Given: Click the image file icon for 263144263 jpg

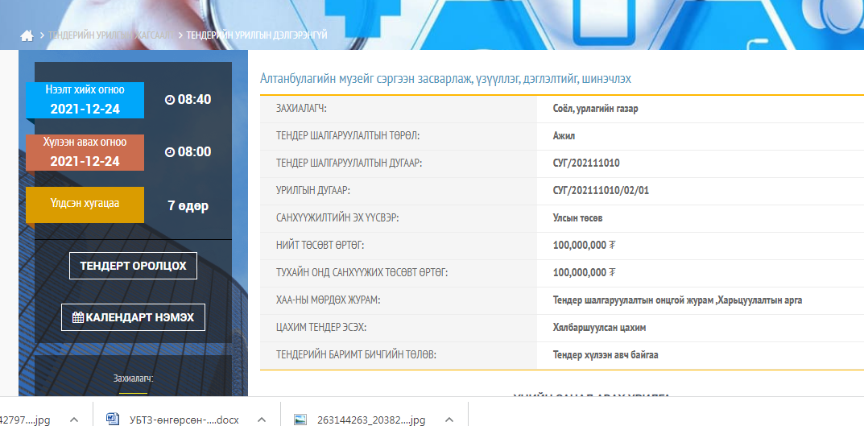Looking at the screenshot, I should coord(300,419).
